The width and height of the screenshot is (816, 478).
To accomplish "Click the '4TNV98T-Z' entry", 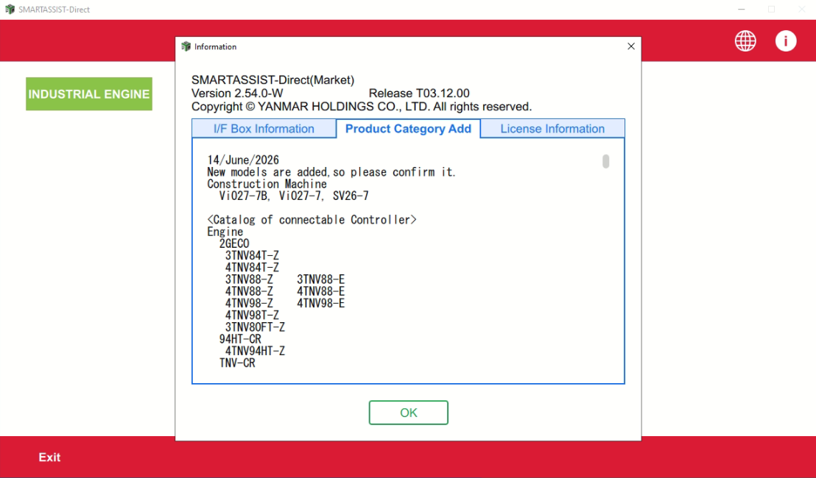I will [252, 315].
